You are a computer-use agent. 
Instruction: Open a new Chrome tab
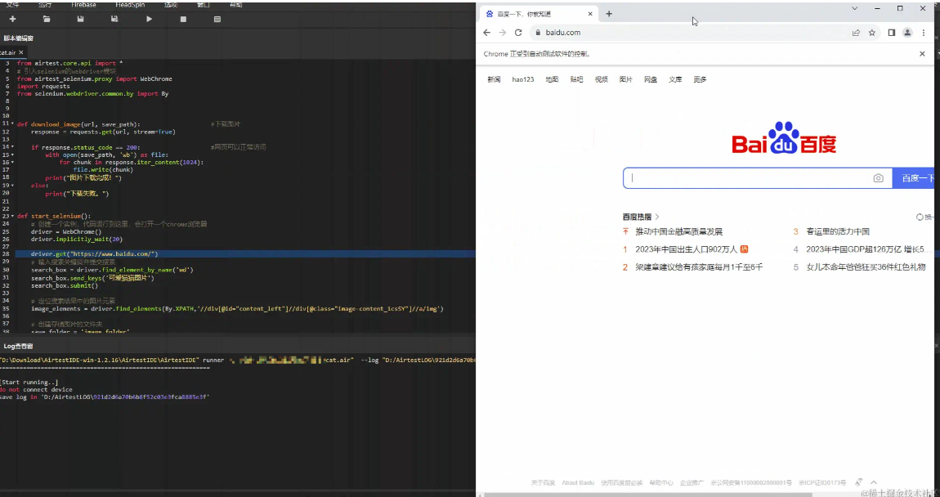(609, 14)
